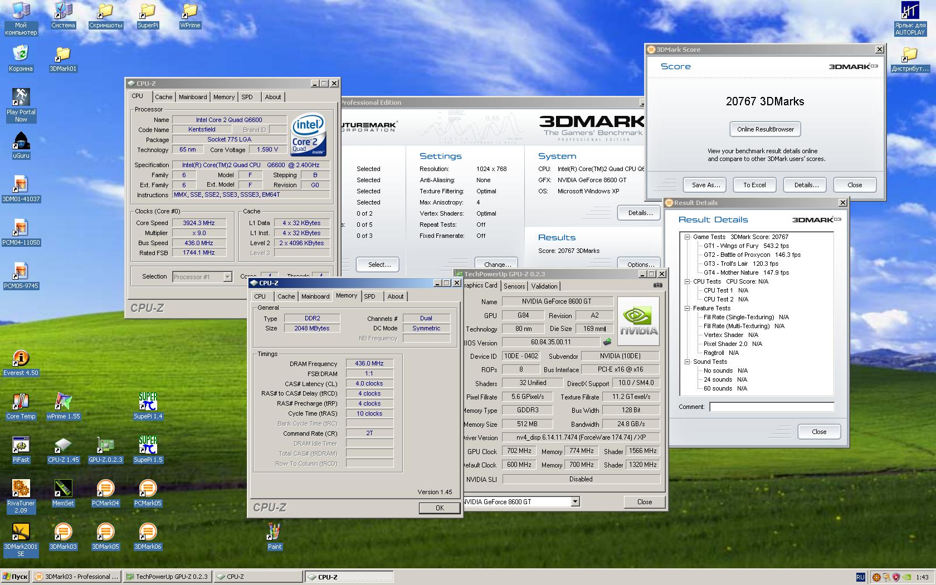This screenshot has height=585, width=936.
Task: Switch to TechPowerUp GPU-Z taskbar item
Action: 167,577
